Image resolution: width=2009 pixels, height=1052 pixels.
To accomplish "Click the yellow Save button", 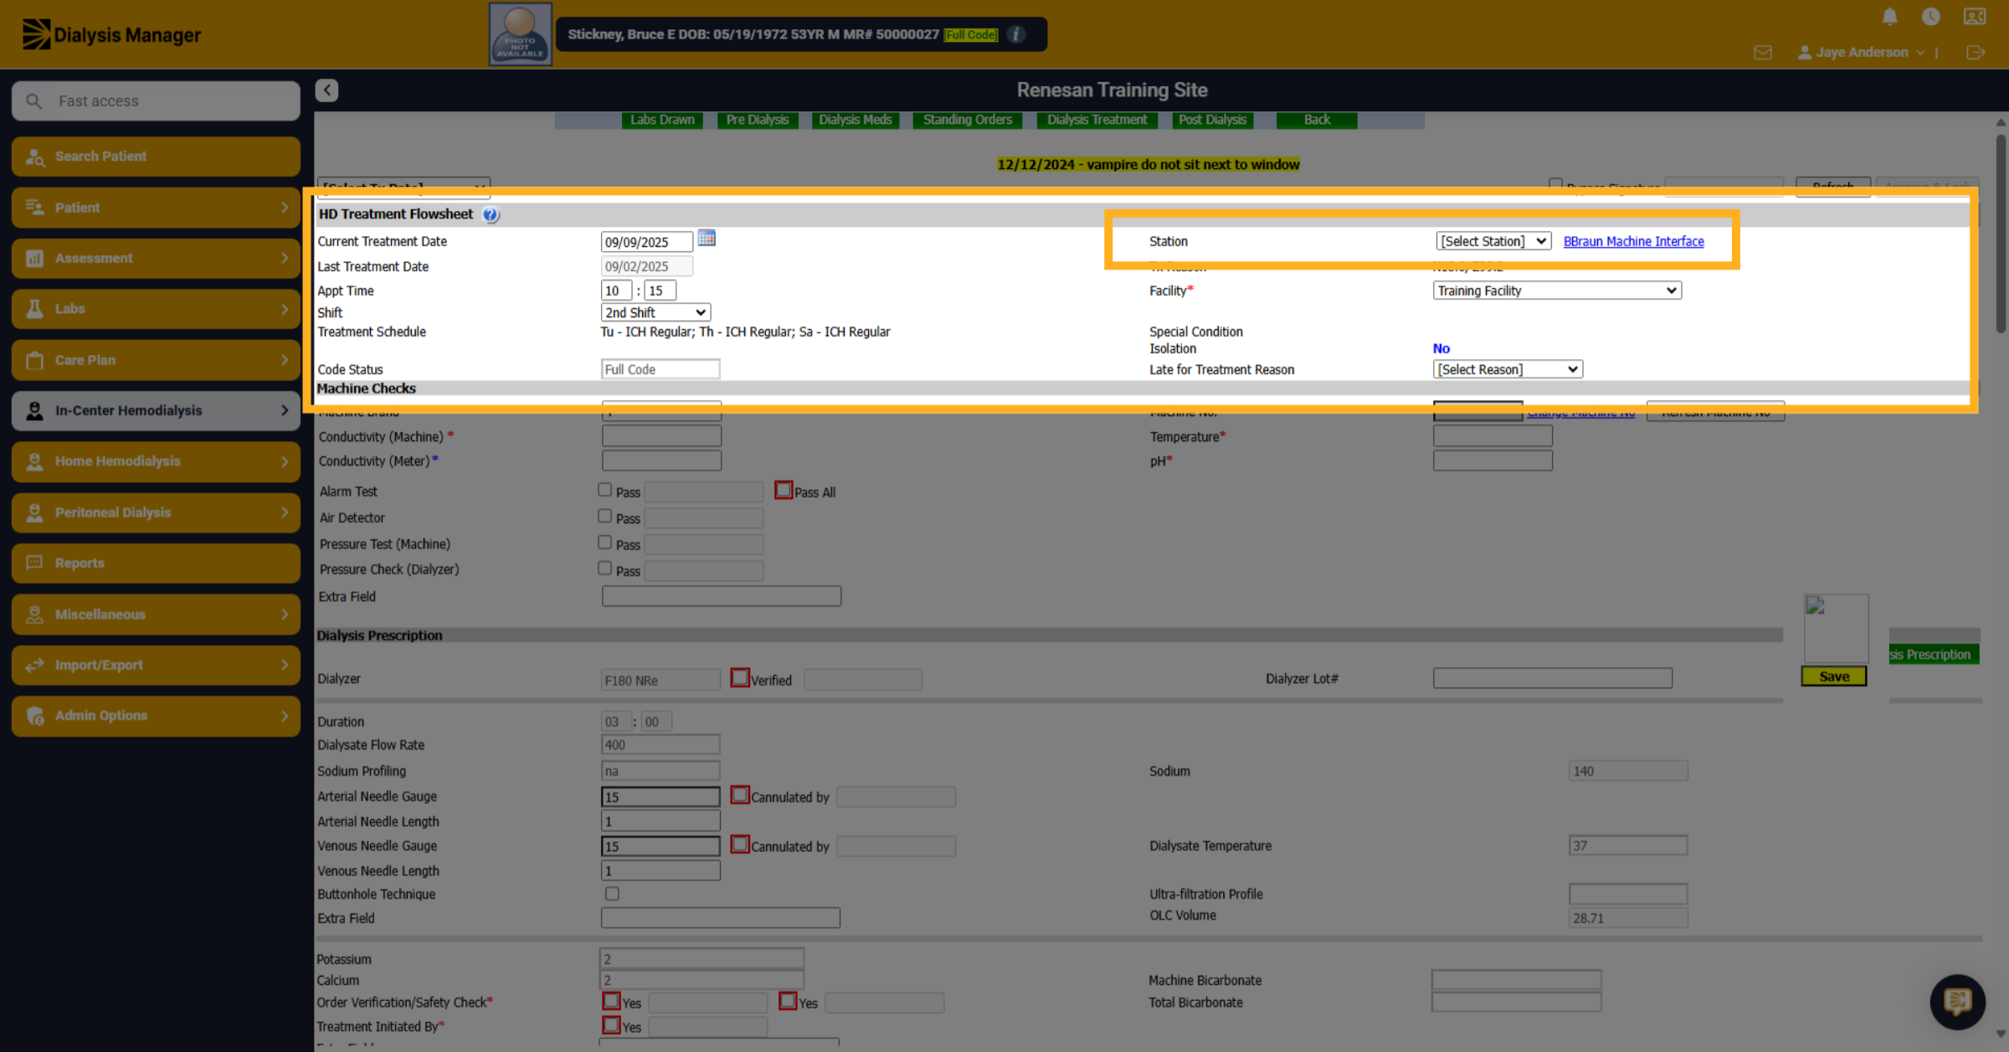I will (1833, 676).
